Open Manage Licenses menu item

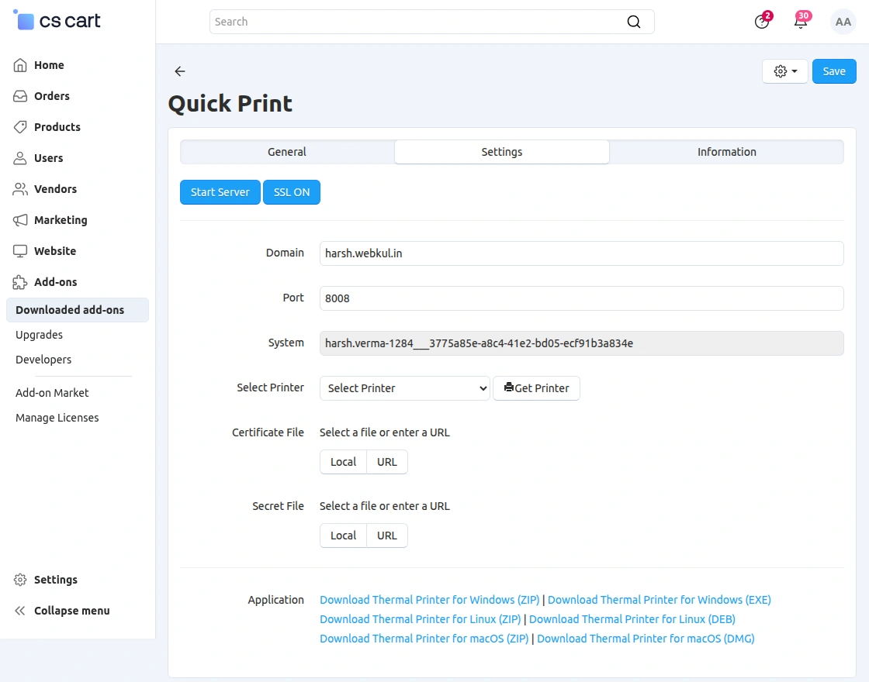point(57,418)
